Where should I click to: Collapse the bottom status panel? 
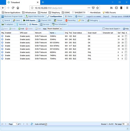click(x=128, y=129)
